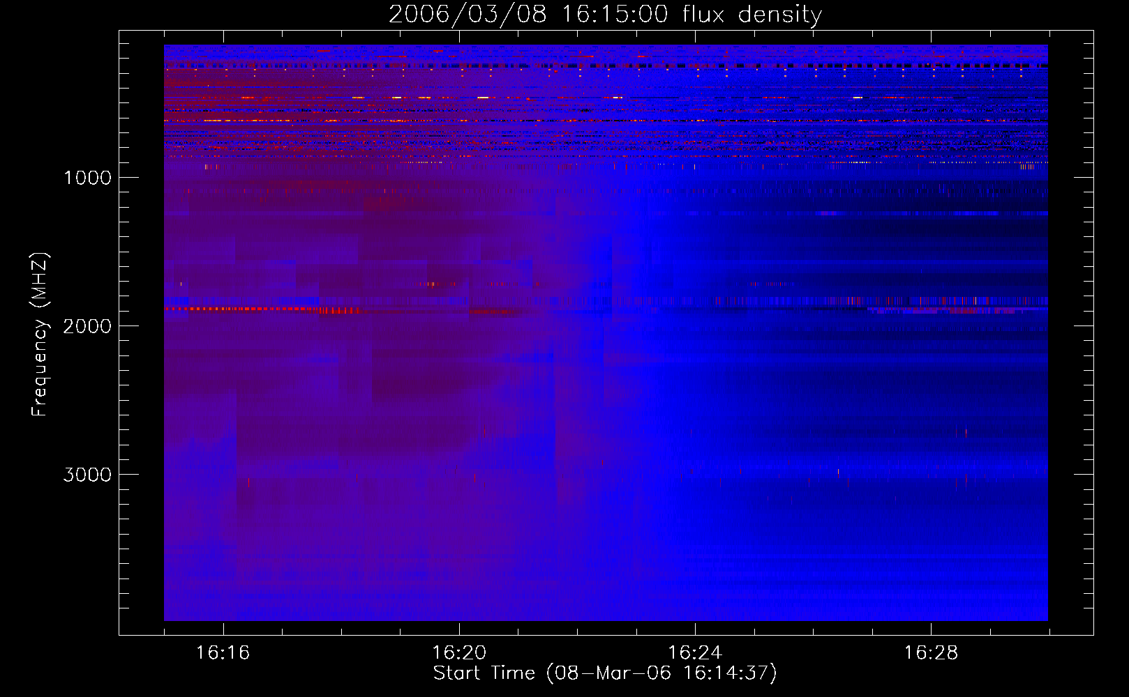Click the 16:24 time tick label

click(x=695, y=652)
